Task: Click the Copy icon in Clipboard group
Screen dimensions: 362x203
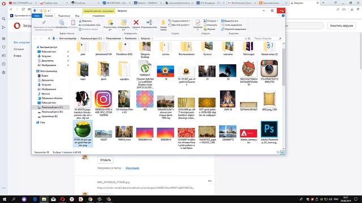Action: pos(62,23)
